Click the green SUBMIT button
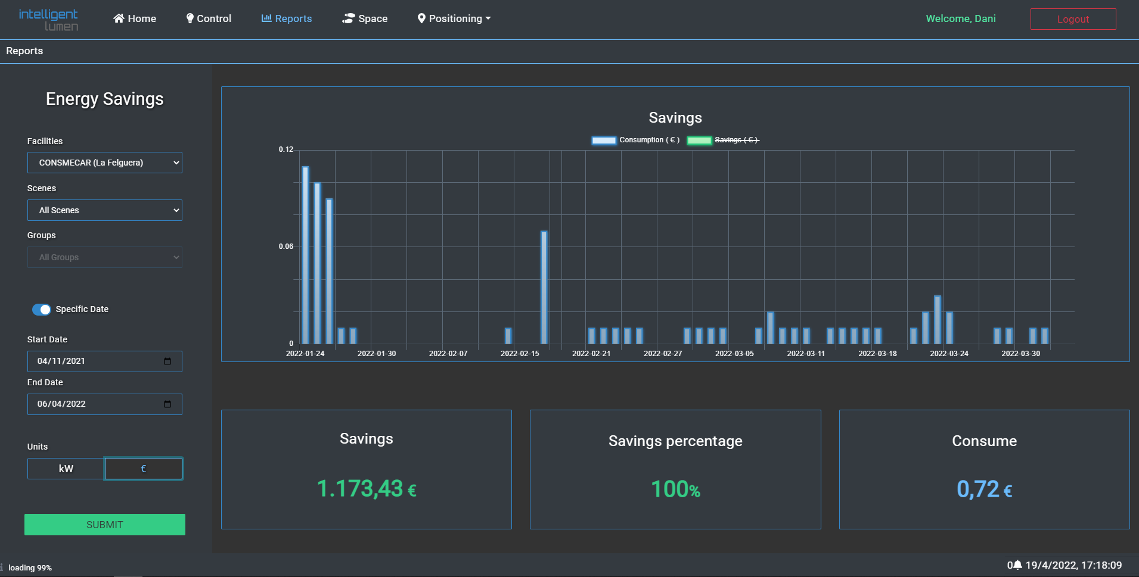 [105, 525]
